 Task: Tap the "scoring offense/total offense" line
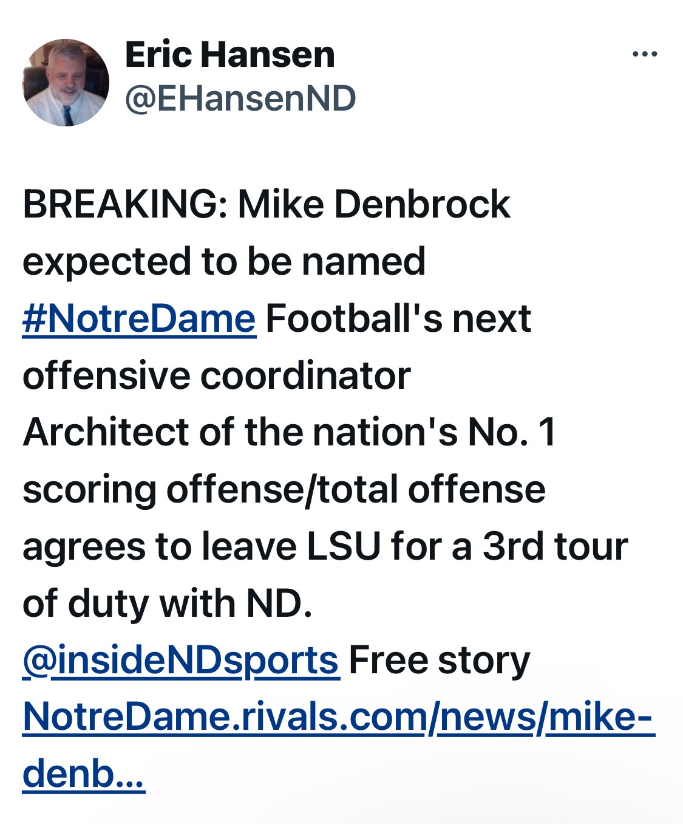click(x=284, y=490)
